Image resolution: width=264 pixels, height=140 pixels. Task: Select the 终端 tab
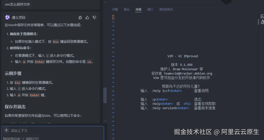[138, 9]
